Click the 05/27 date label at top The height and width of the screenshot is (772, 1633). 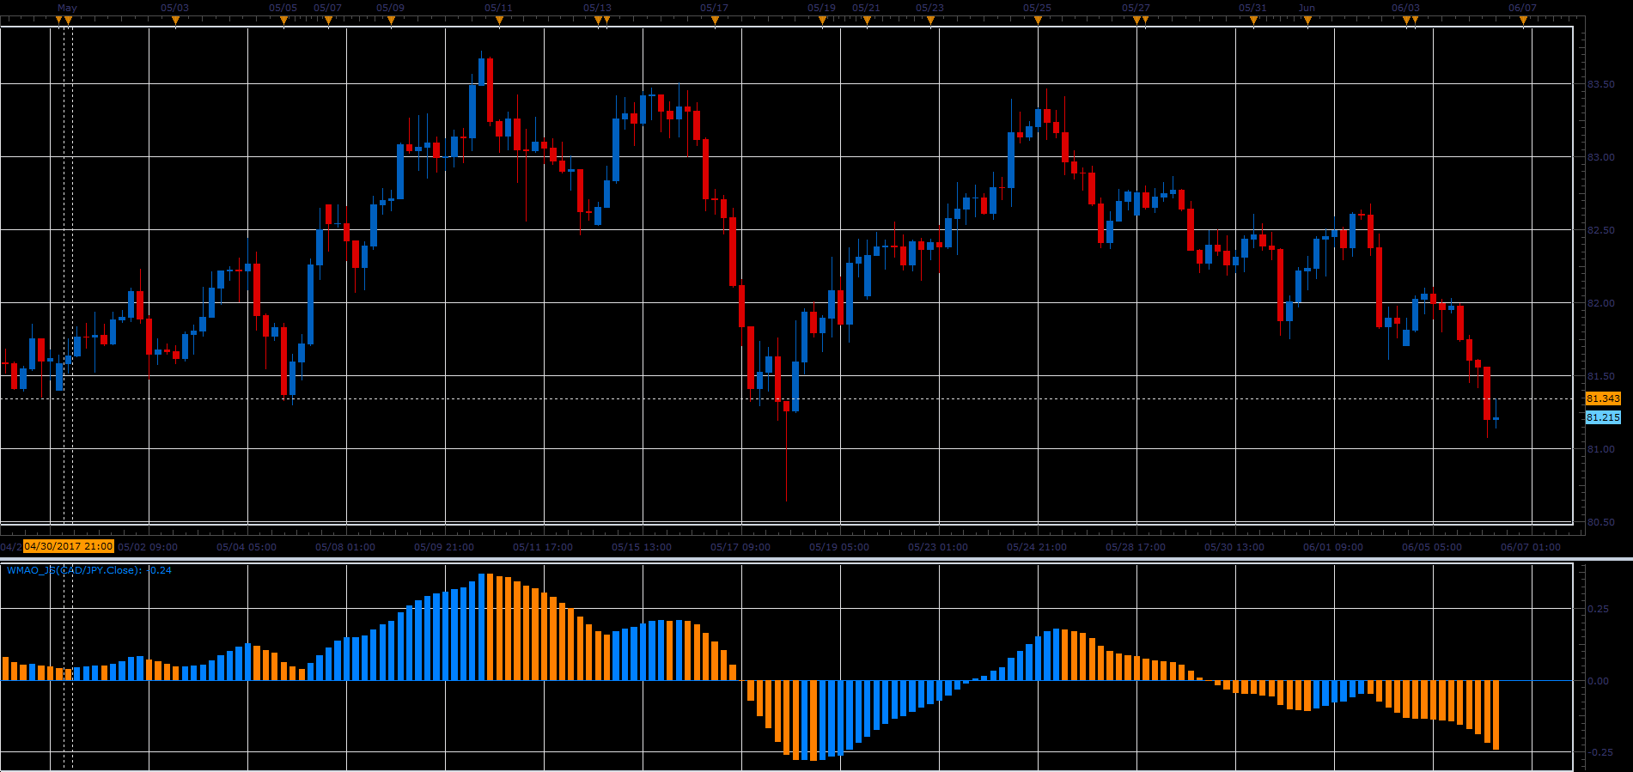click(x=1136, y=8)
